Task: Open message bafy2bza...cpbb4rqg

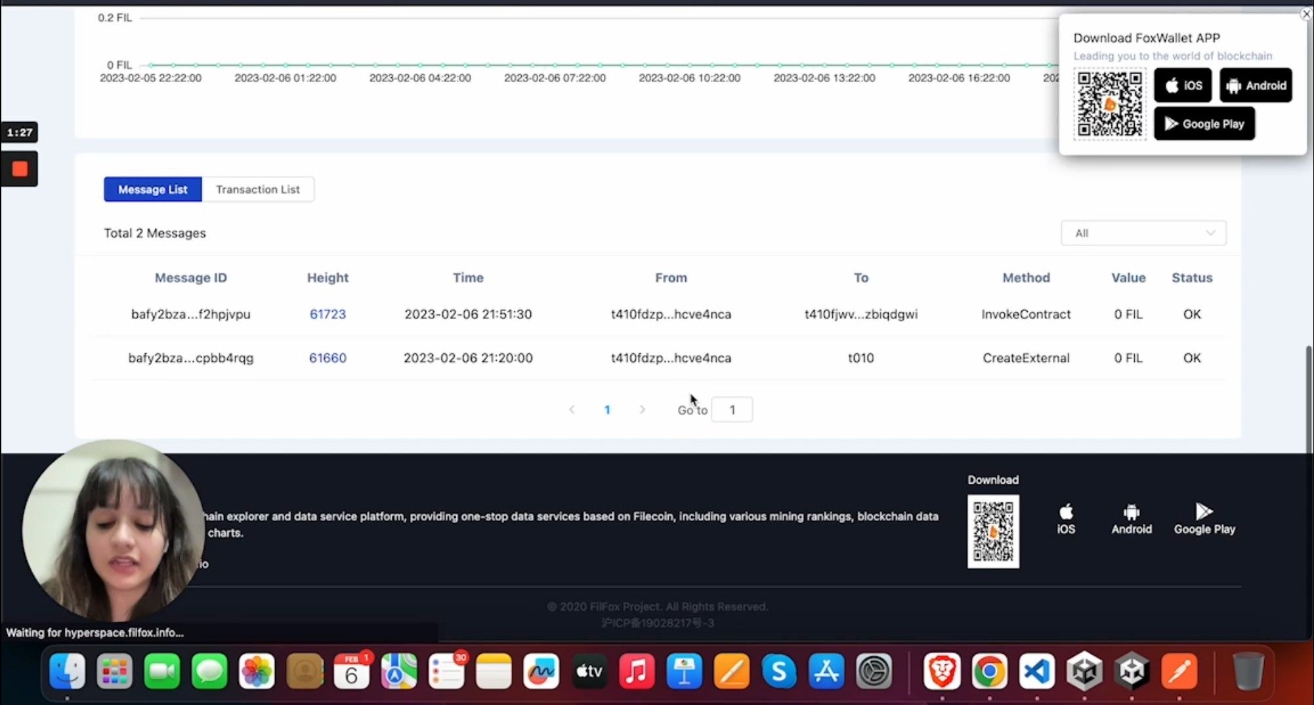Action: [x=190, y=358]
